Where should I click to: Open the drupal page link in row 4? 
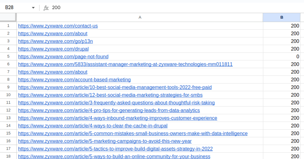point(53,49)
